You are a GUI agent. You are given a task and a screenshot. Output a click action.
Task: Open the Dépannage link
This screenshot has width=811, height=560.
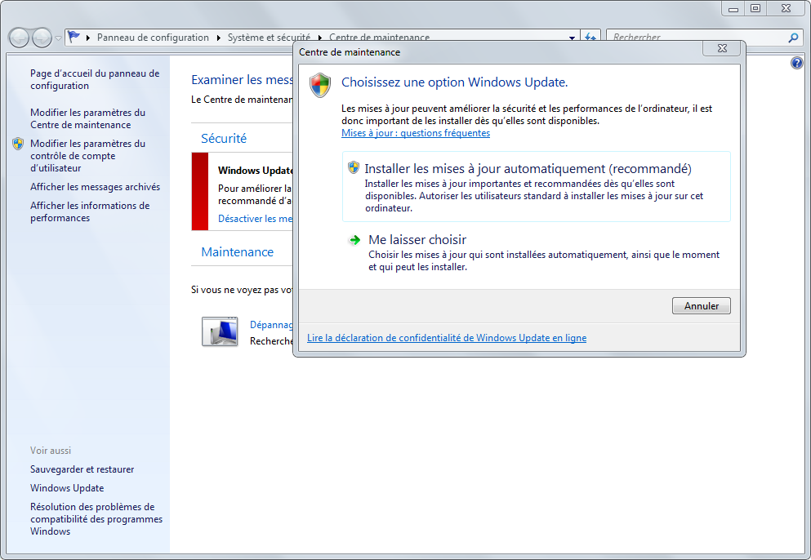tap(271, 325)
